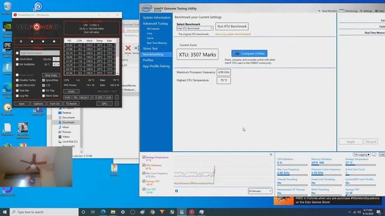Open FIVR settings in ThrottleStop
Viewport: 385px width, 216px height.
[67, 97]
